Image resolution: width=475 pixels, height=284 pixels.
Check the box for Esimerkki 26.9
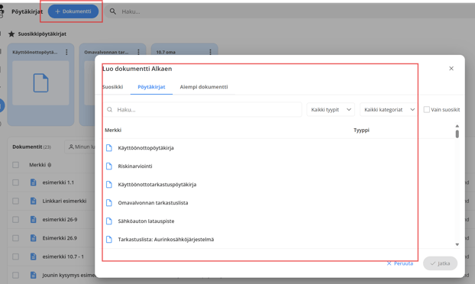[15, 238]
